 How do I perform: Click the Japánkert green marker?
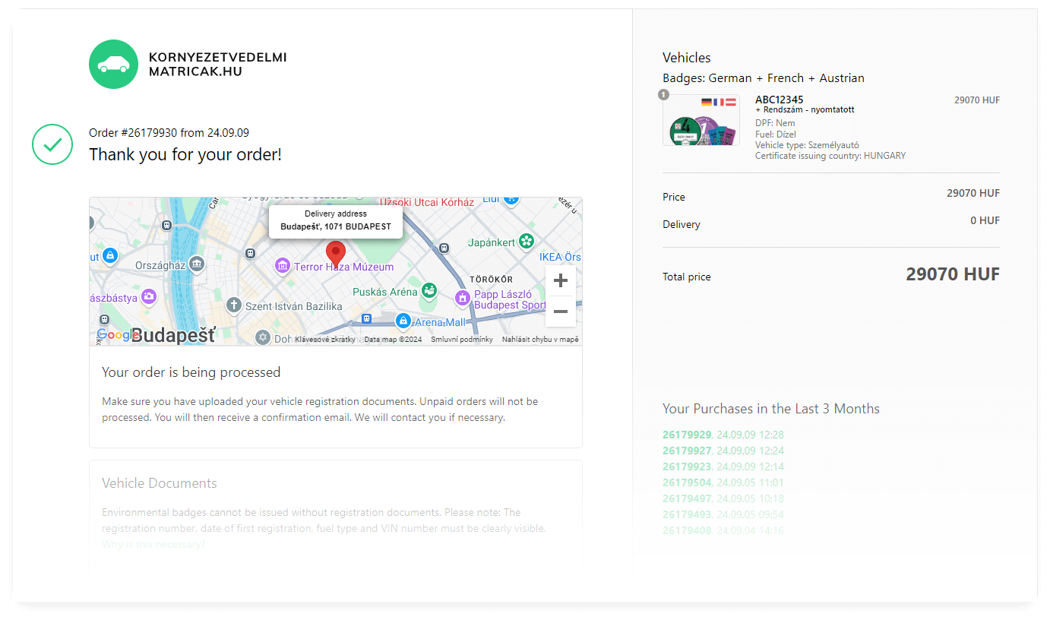click(527, 242)
